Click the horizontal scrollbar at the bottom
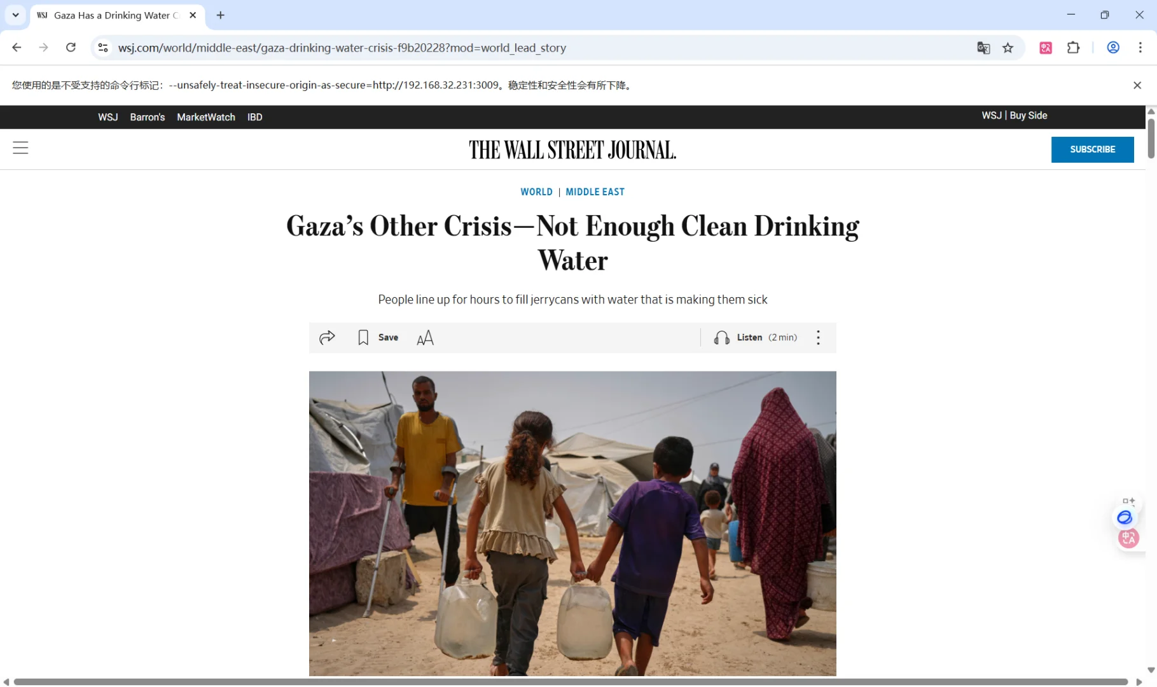The width and height of the screenshot is (1157, 687). pos(571,682)
